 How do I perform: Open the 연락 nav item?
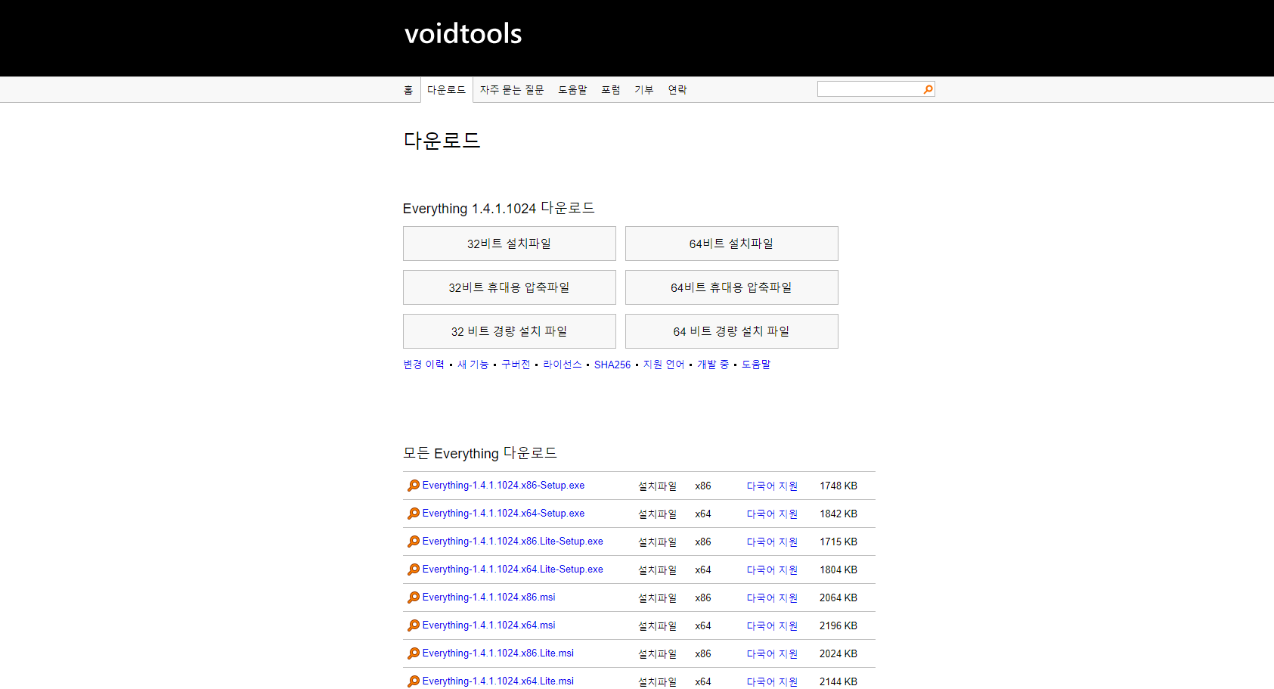677,90
